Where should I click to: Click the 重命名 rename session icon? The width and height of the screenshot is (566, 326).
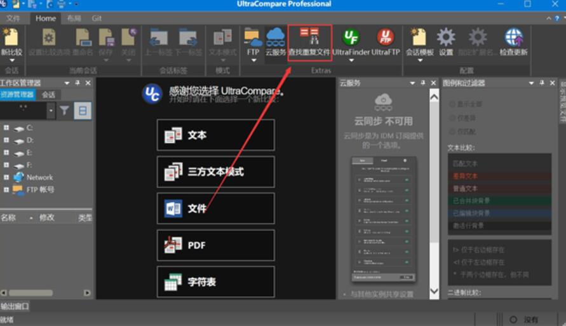tap(83, 37)
